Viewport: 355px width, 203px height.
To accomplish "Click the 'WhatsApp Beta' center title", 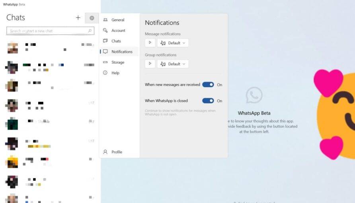I will click(254, 113).
